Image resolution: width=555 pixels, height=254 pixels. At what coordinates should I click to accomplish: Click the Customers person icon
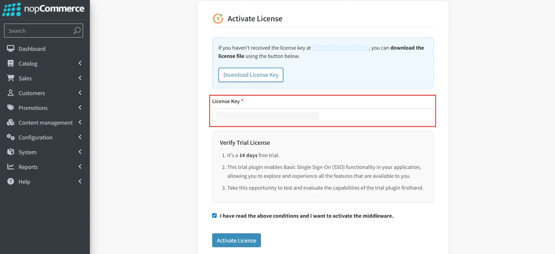pyautogui.click(x=11, y=93)
